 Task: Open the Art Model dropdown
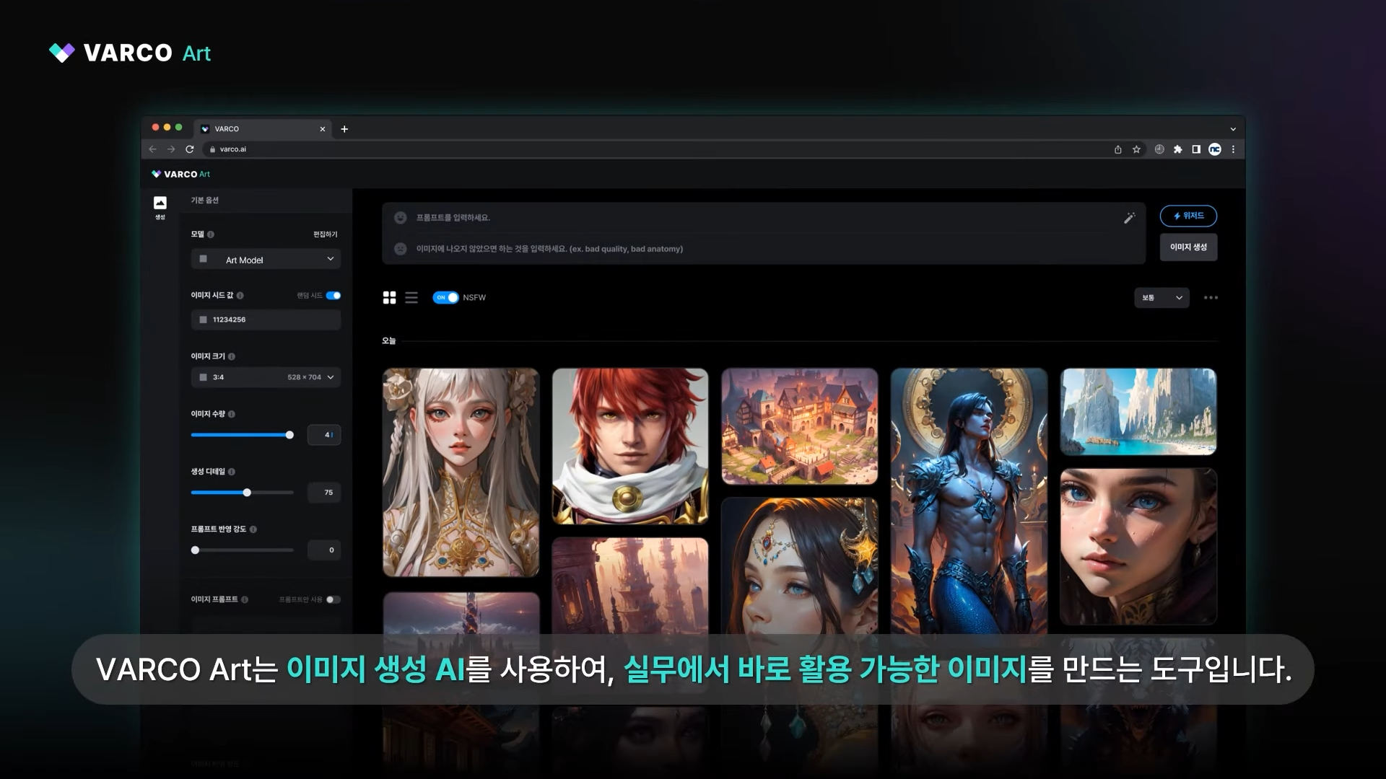[266, 259]
